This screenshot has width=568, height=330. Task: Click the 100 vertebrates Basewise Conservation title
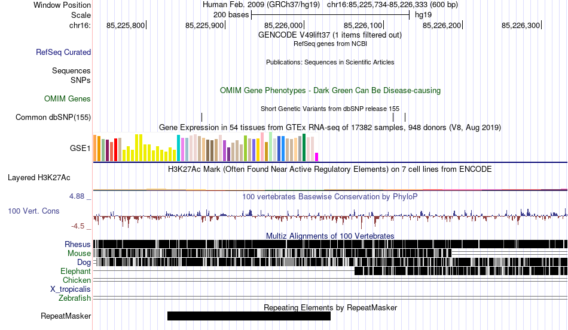[330, 196]
